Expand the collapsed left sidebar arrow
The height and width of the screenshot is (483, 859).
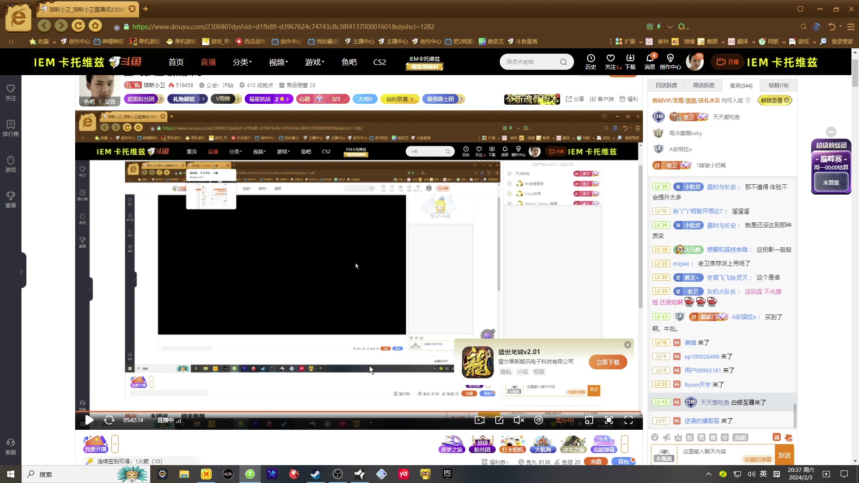(21, 271)
